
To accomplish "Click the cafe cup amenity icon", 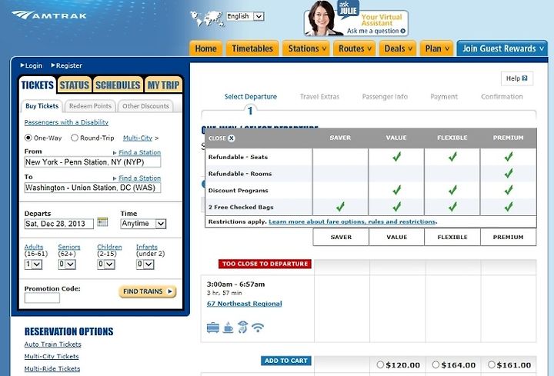I will click(229, 328).
